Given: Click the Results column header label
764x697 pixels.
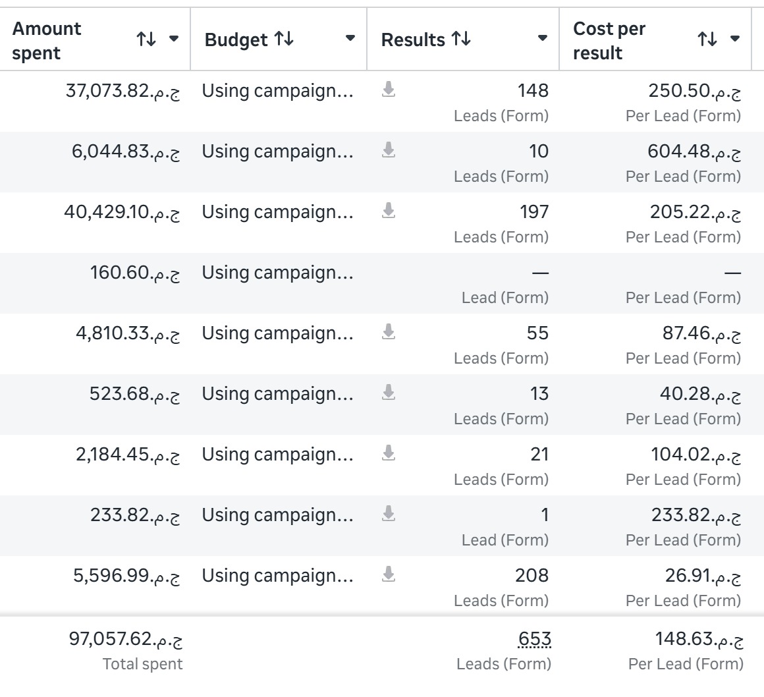Looking at the screenshot, I should (x=413, y=40).
